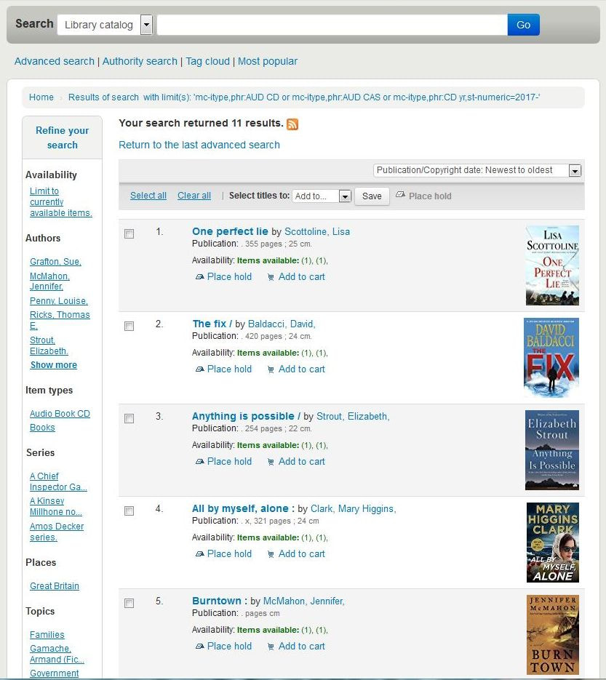606x680 pixels.
Task: Click Place hold icon in the selection toolbar
Action: [x=400, y=196]
